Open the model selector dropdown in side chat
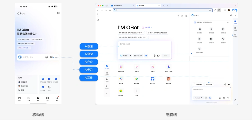The height and width of the screenshot is (120, 252). (x=198, y=98)
